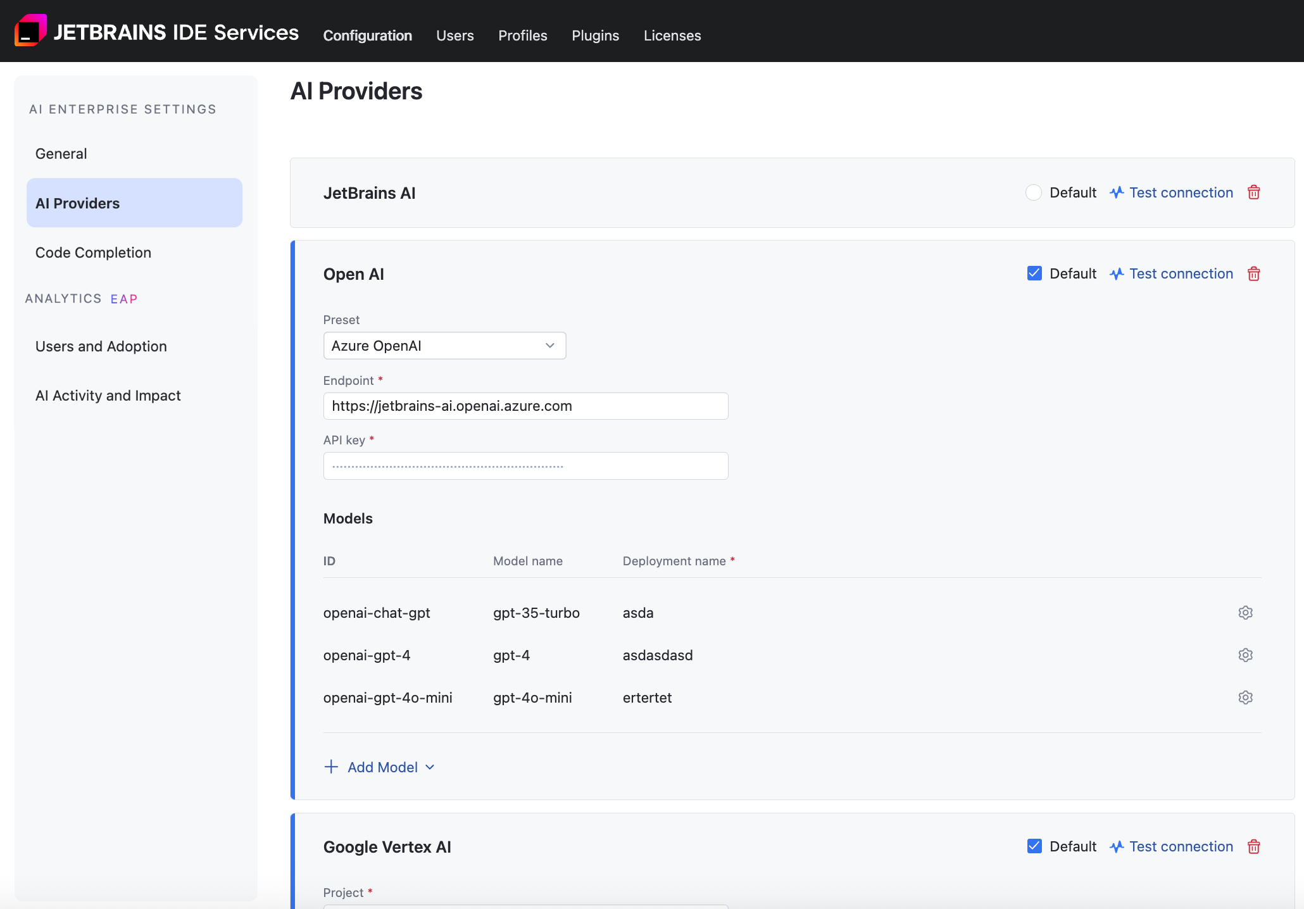Image resolution: width=1304 pixels, height=909 pixels.
Task: Click the plus icon beside Add Model
Action: pyautogui.click(x=332, y=767)
